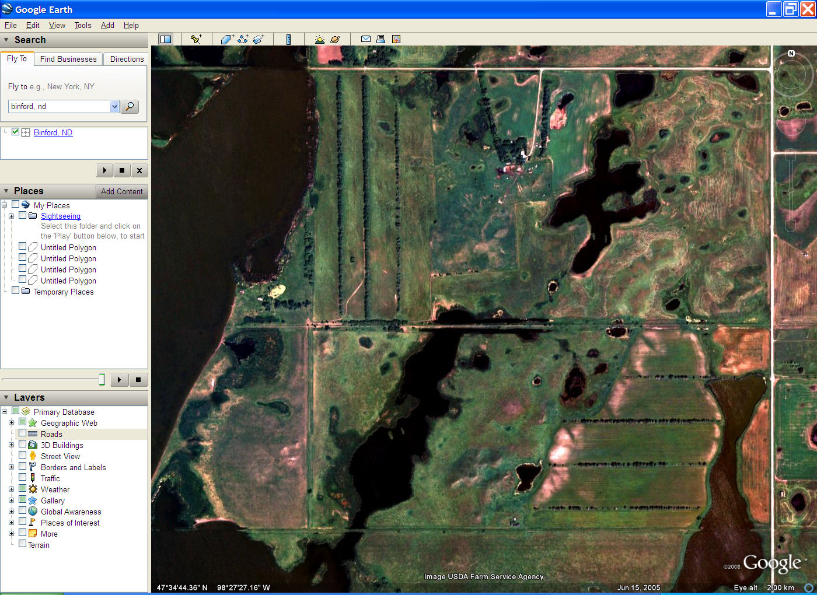This screenshot has height=595, width=817.
Task: Click the compass North indicator
Action: pos(791,54)
